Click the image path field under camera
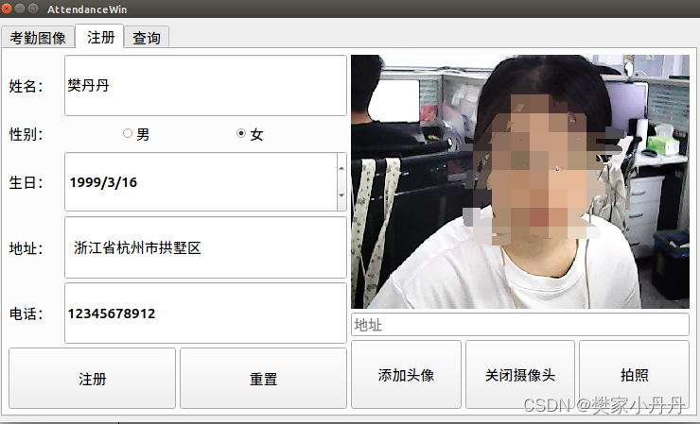The width and height of the screenshot is (700, 424). pyautogui.click(x=520, y=325)
